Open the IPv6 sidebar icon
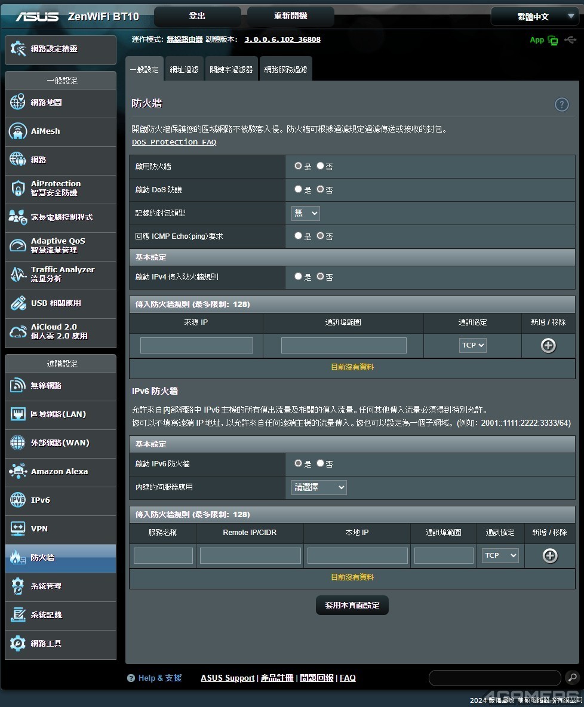Image resolution: width=584 pixels, height=707 pixels. (17, 500)
